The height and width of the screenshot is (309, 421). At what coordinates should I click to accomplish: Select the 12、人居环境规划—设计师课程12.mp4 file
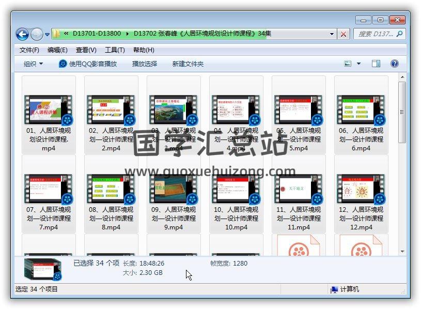coord(361,189)
